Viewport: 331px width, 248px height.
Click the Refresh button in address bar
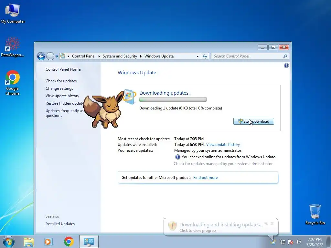[205, 56]
